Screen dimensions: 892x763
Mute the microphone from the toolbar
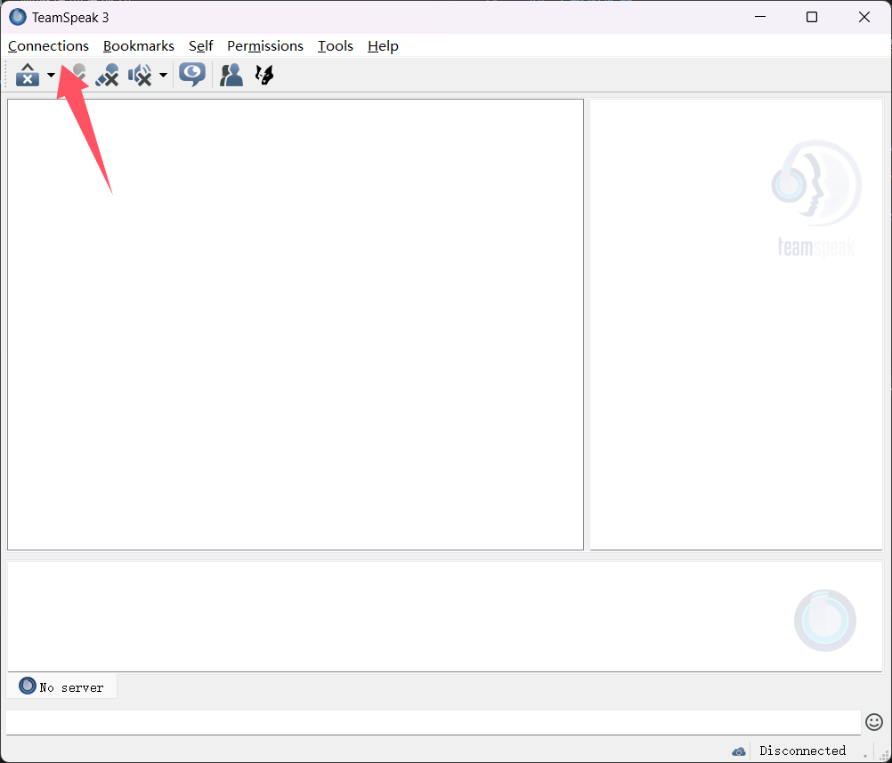pos(107,76)
